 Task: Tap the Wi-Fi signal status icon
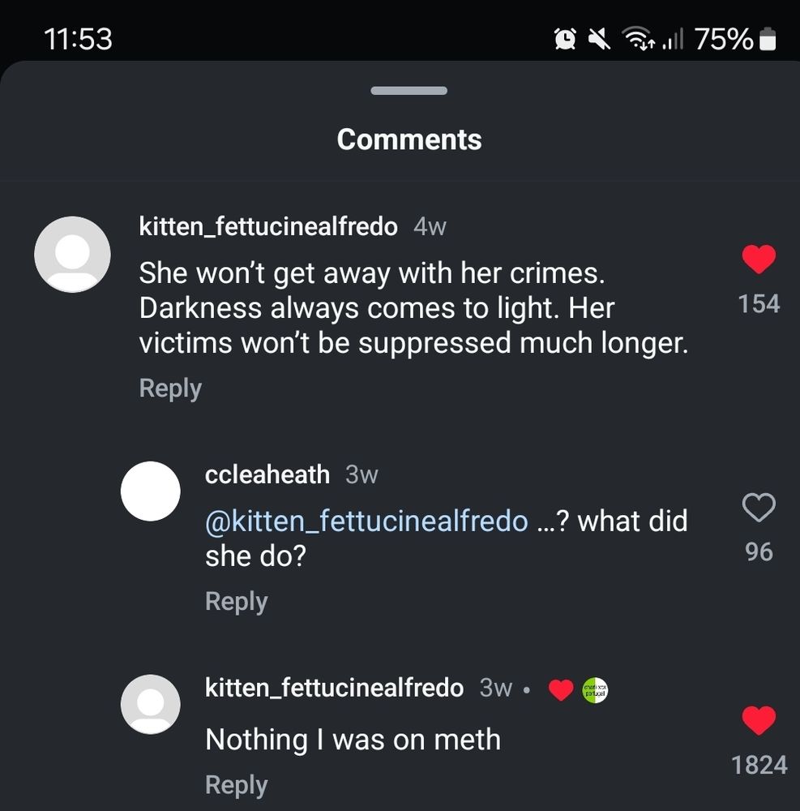(636, 38)
